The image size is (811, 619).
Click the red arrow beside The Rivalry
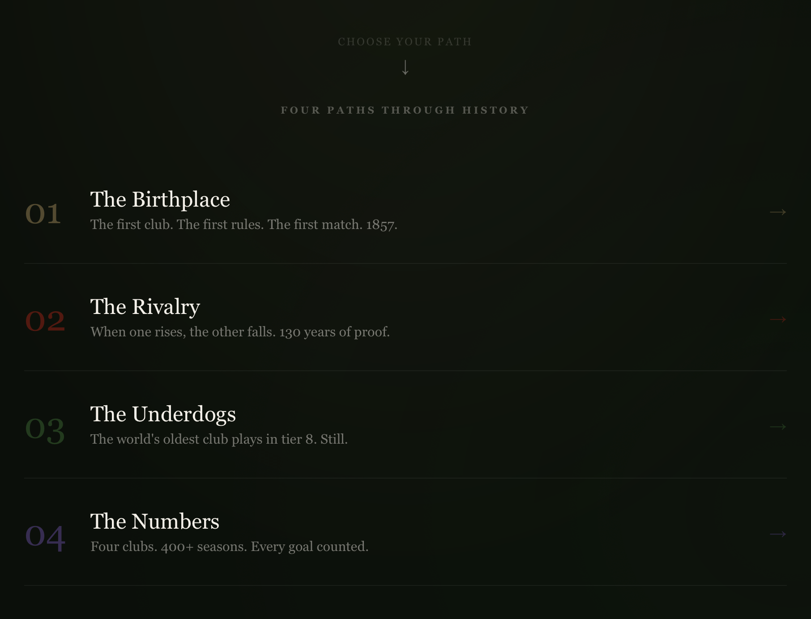[777, 319]
